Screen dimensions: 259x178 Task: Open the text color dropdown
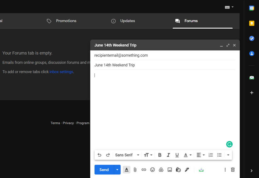[x=188, y=155]
